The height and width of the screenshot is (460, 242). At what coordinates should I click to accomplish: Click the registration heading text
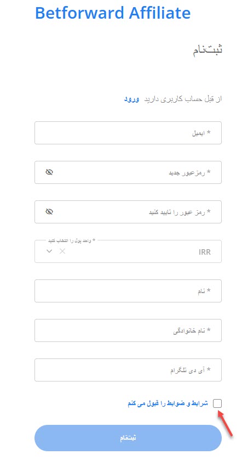point(208,49)
